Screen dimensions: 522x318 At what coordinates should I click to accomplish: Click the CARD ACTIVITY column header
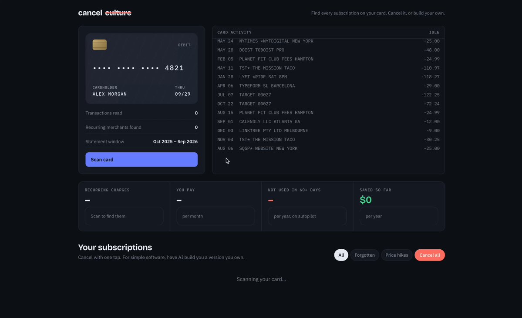tap(234, 33)
